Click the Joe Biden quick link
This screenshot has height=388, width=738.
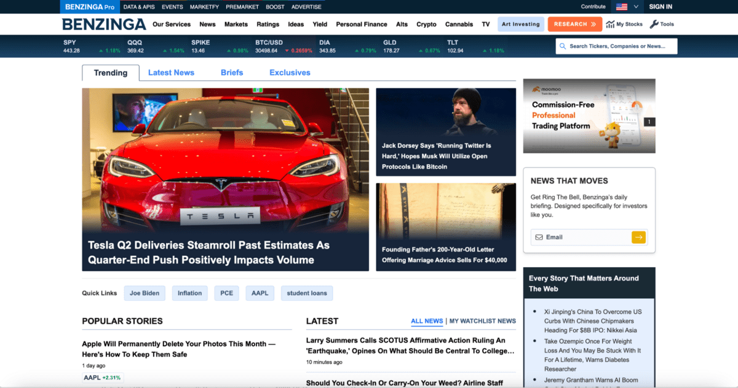coord(145,293)
